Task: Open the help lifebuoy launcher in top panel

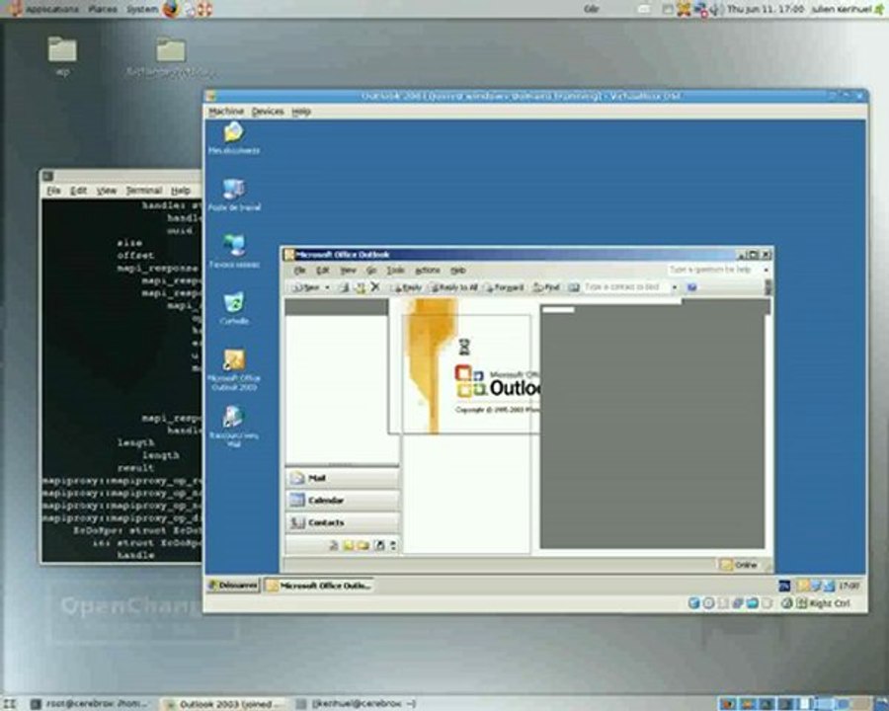Action: (x=204, y=9)
